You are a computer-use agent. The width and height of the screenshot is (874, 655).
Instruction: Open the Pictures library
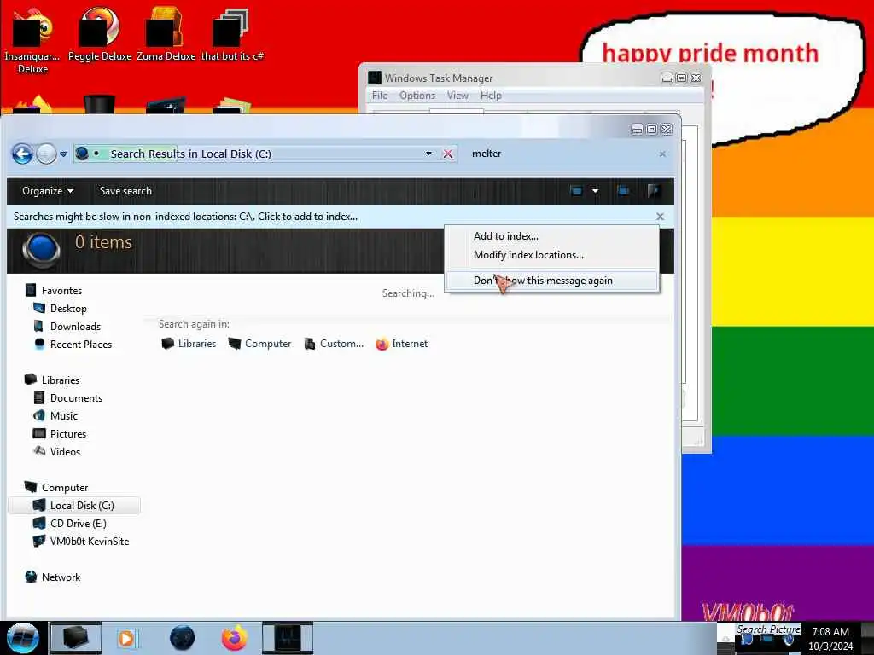point(61,433)
